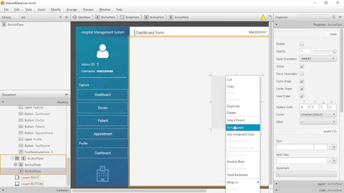Select Button Appointment in hierarchy
Screen dimensions: 344x193
36,133
